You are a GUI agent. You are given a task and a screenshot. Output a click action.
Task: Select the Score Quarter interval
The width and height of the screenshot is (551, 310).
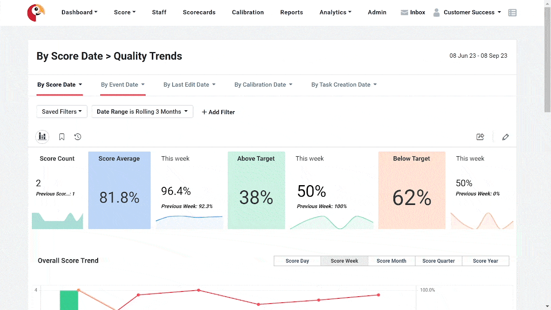439,261
